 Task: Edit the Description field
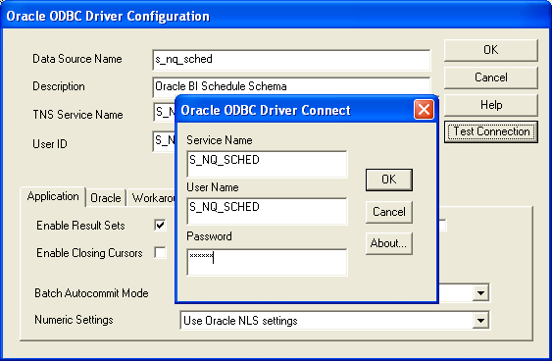(291, 86)
